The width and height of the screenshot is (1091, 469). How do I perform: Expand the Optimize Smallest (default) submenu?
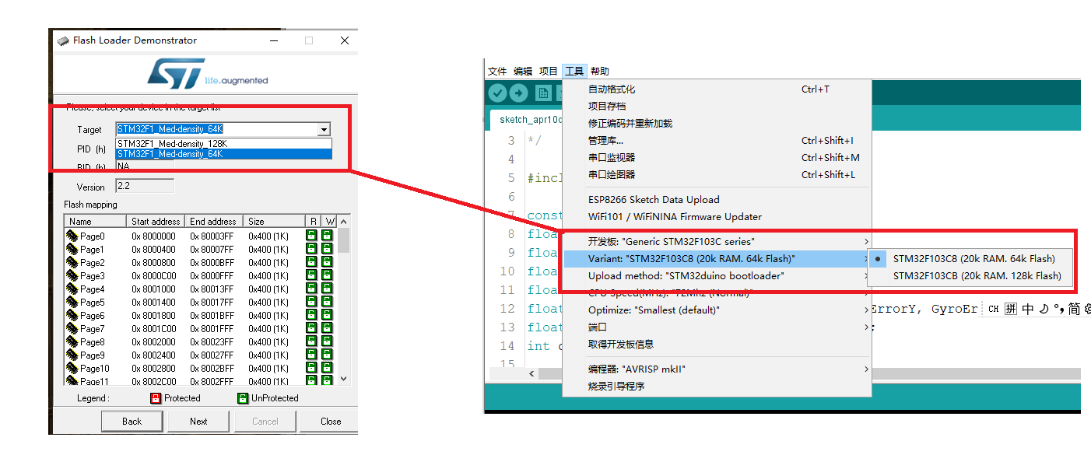(x=716, y=310)
